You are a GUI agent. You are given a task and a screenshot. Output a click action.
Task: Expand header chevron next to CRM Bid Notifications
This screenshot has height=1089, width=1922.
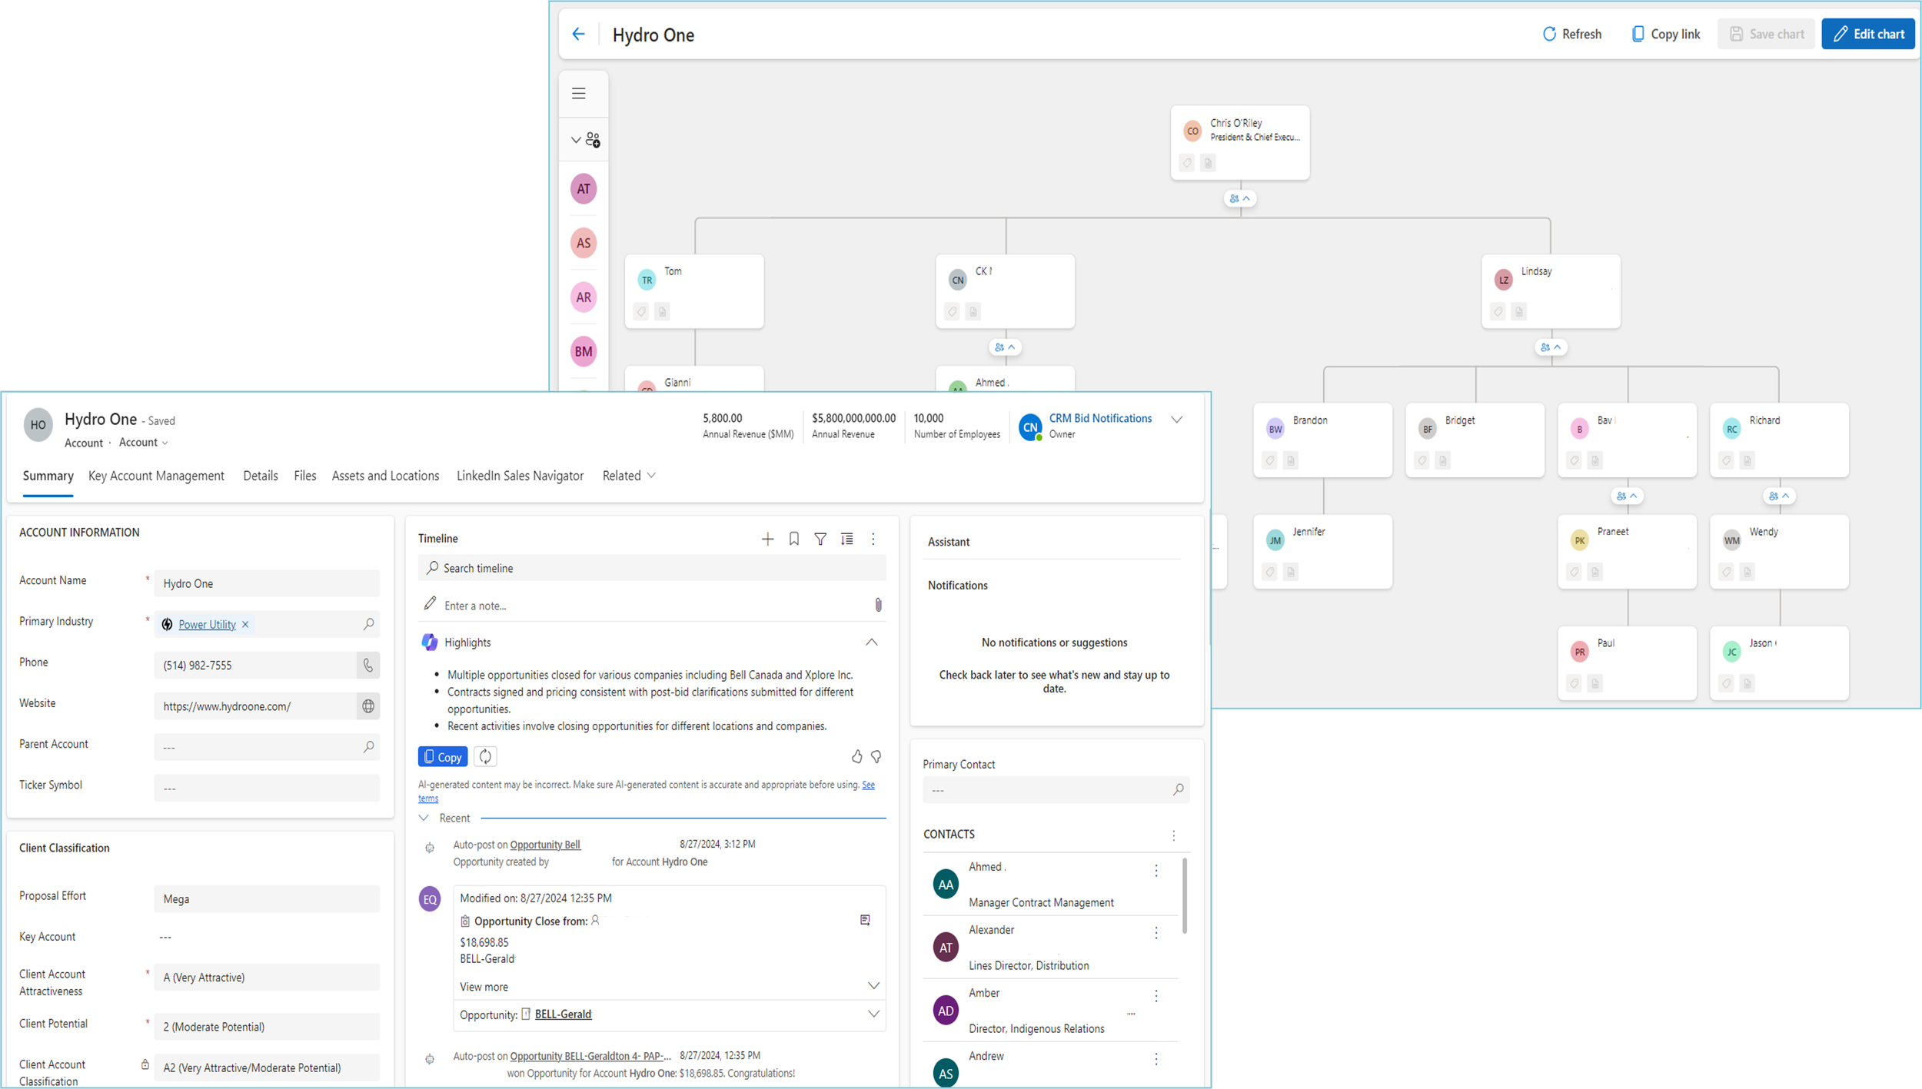(x=1176, y=420)
